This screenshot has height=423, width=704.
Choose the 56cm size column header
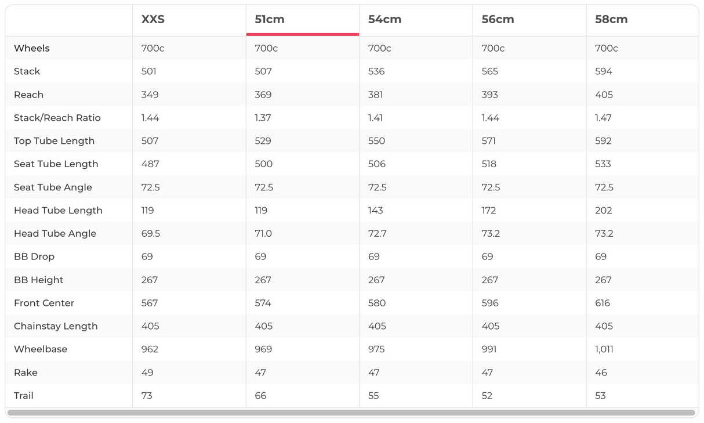click(x=498, y=19)
